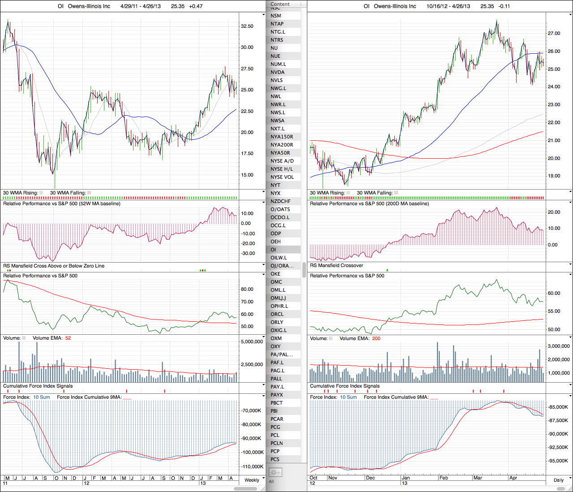Open daily Cumulative Force Index Signals panel arrow
The image size is (573, 492).
tap(570, 386)
